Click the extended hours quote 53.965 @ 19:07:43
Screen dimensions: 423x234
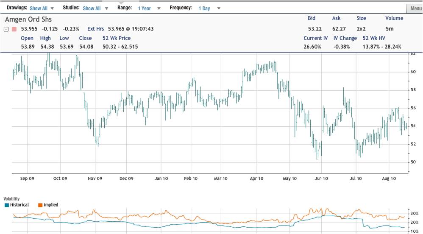click(131, 28)
